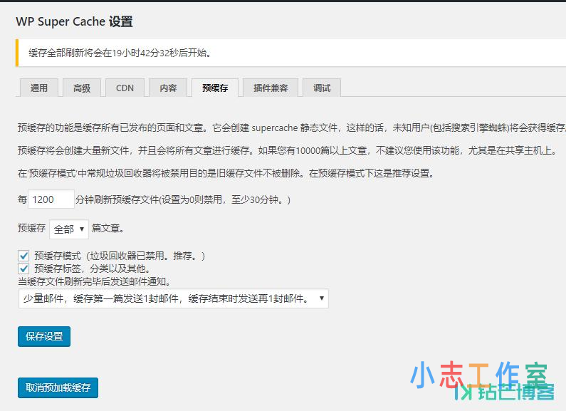Open the 全部 posts count dropdown
Viewport: 566px width, 411px height.
[x=69, y=229]
